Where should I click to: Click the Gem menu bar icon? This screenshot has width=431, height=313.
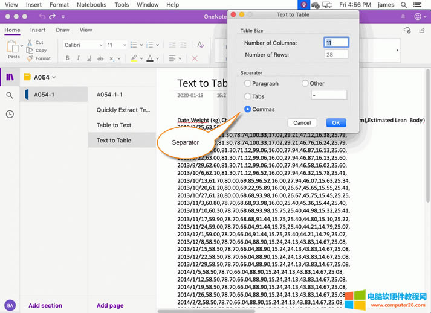click(303, 5)
